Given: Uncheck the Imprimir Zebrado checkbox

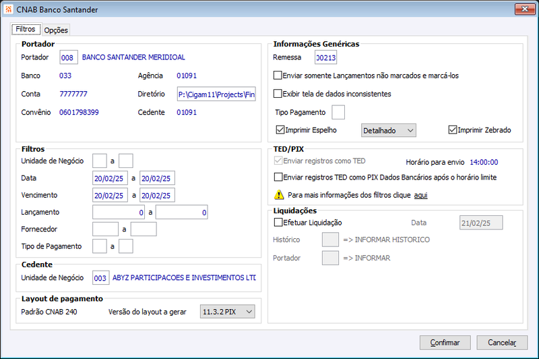Looking at the screenshot, I should 452,130.
